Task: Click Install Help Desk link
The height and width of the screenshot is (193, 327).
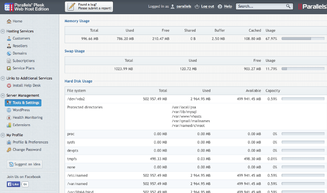Action: 27,85
